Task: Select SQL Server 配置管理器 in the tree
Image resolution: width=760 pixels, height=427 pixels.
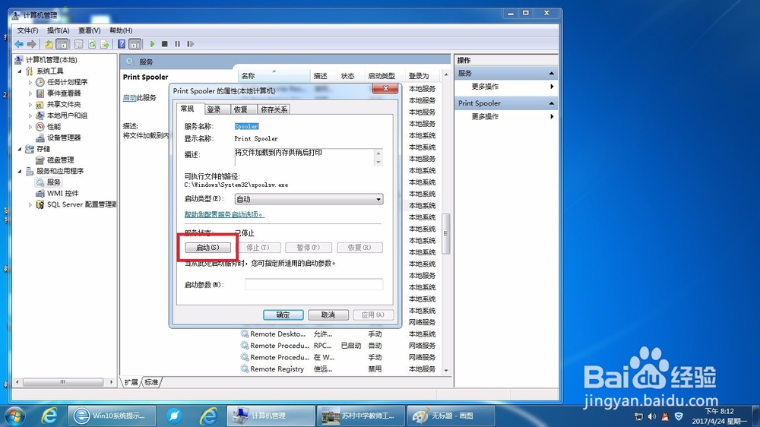Action: [82, 204]
